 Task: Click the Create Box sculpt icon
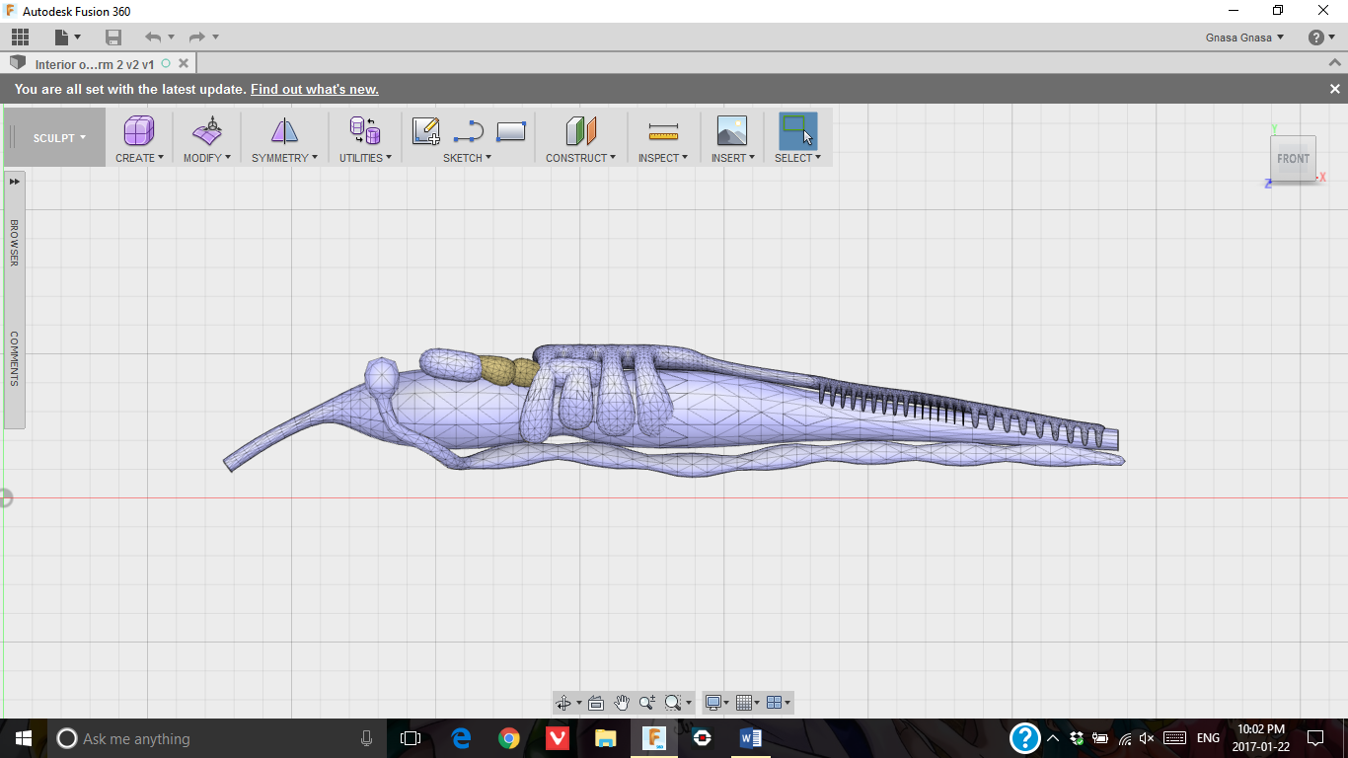139,131
